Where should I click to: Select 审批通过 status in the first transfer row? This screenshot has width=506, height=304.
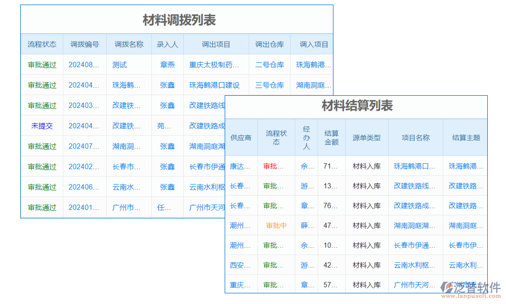coord(41,65)
